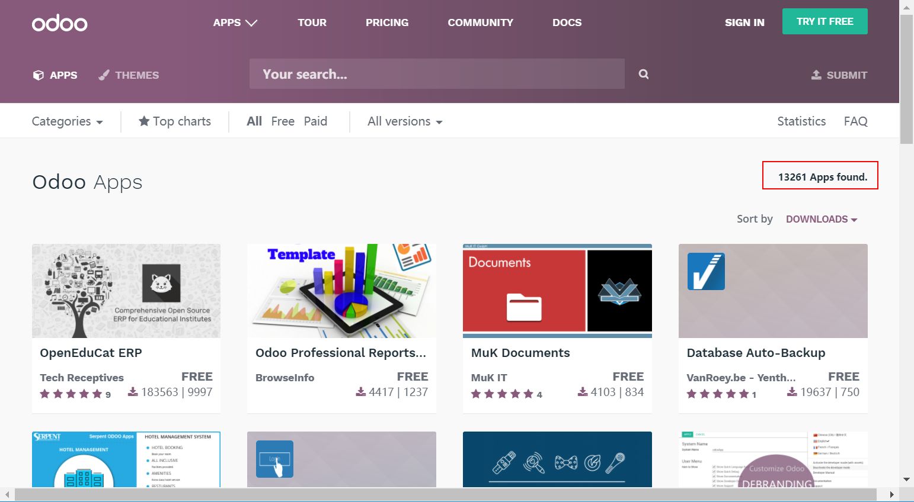Open the FAQ link
914x502 pixels.
click(855, 121)
